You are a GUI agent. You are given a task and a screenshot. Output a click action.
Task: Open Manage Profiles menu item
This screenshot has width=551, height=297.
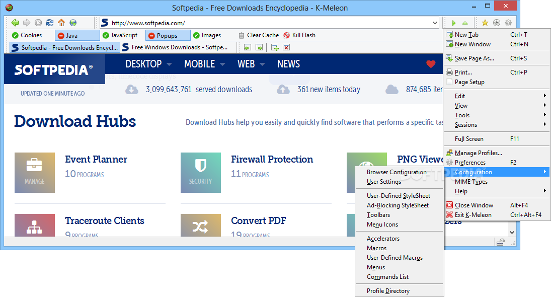coord(497,153)
